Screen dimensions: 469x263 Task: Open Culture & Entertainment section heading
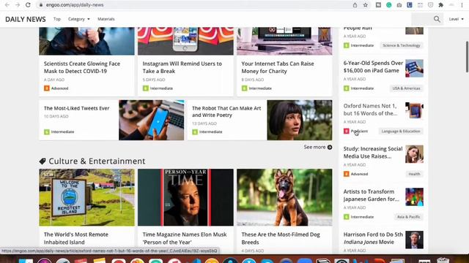pyautogui.click(x=97, y=161)
